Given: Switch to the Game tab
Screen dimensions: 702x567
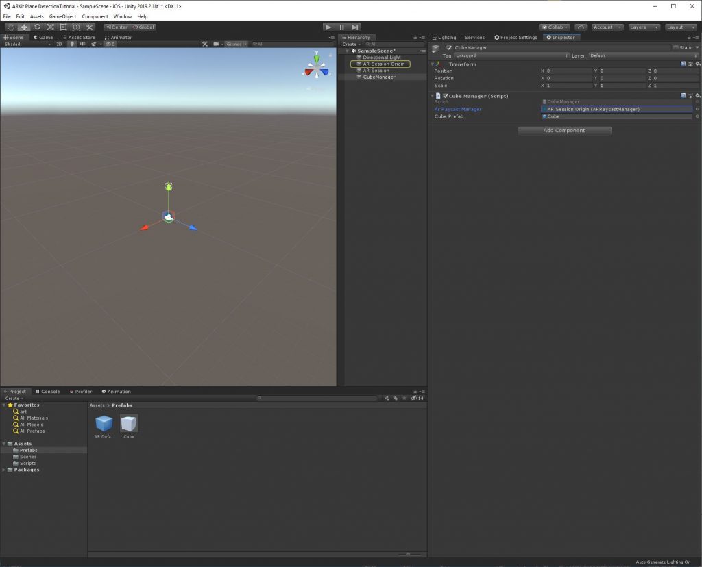Looking at the screenshot, I should click(x=43, y=38).
